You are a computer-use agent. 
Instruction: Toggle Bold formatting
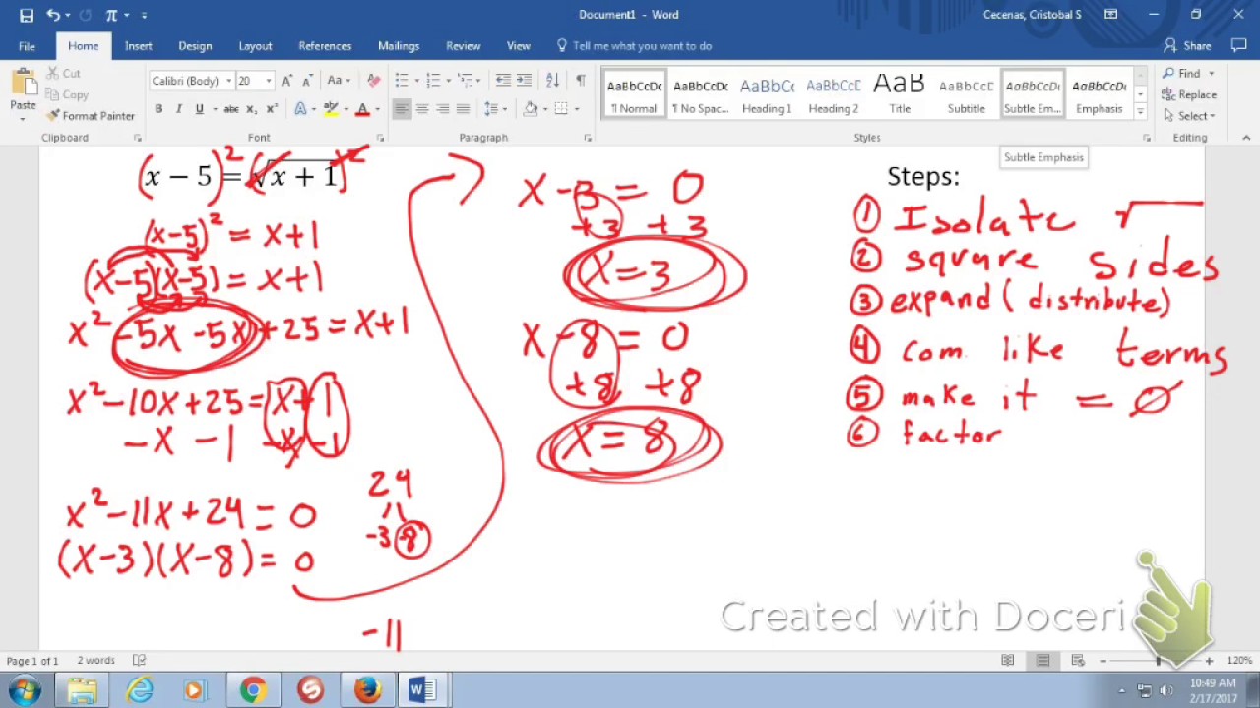tap(158, 109)
